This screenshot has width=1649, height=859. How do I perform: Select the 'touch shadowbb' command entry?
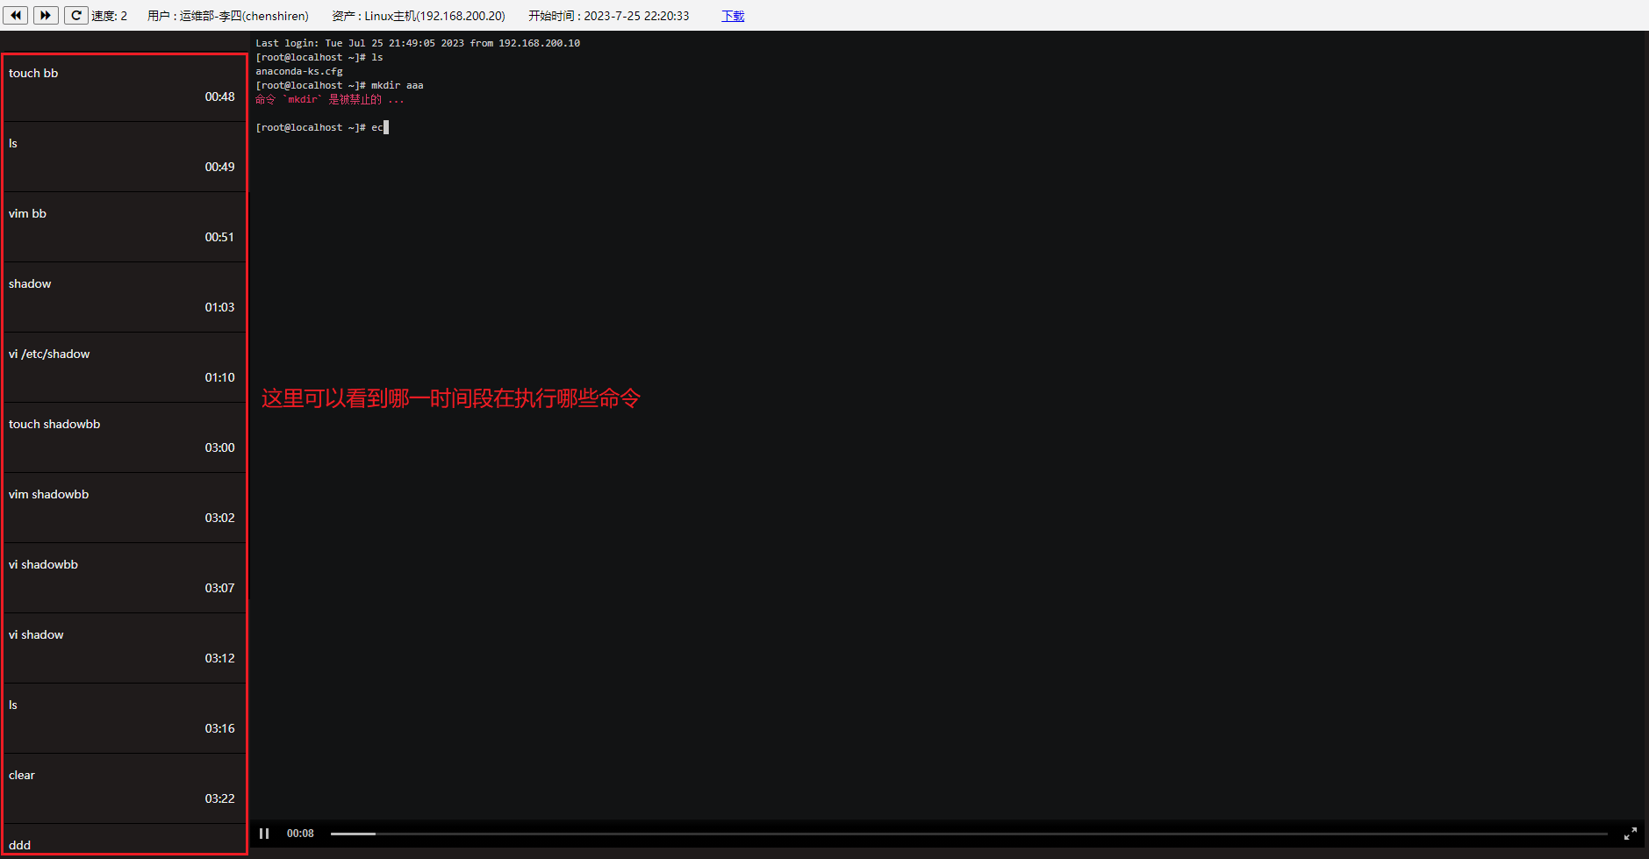125,438
